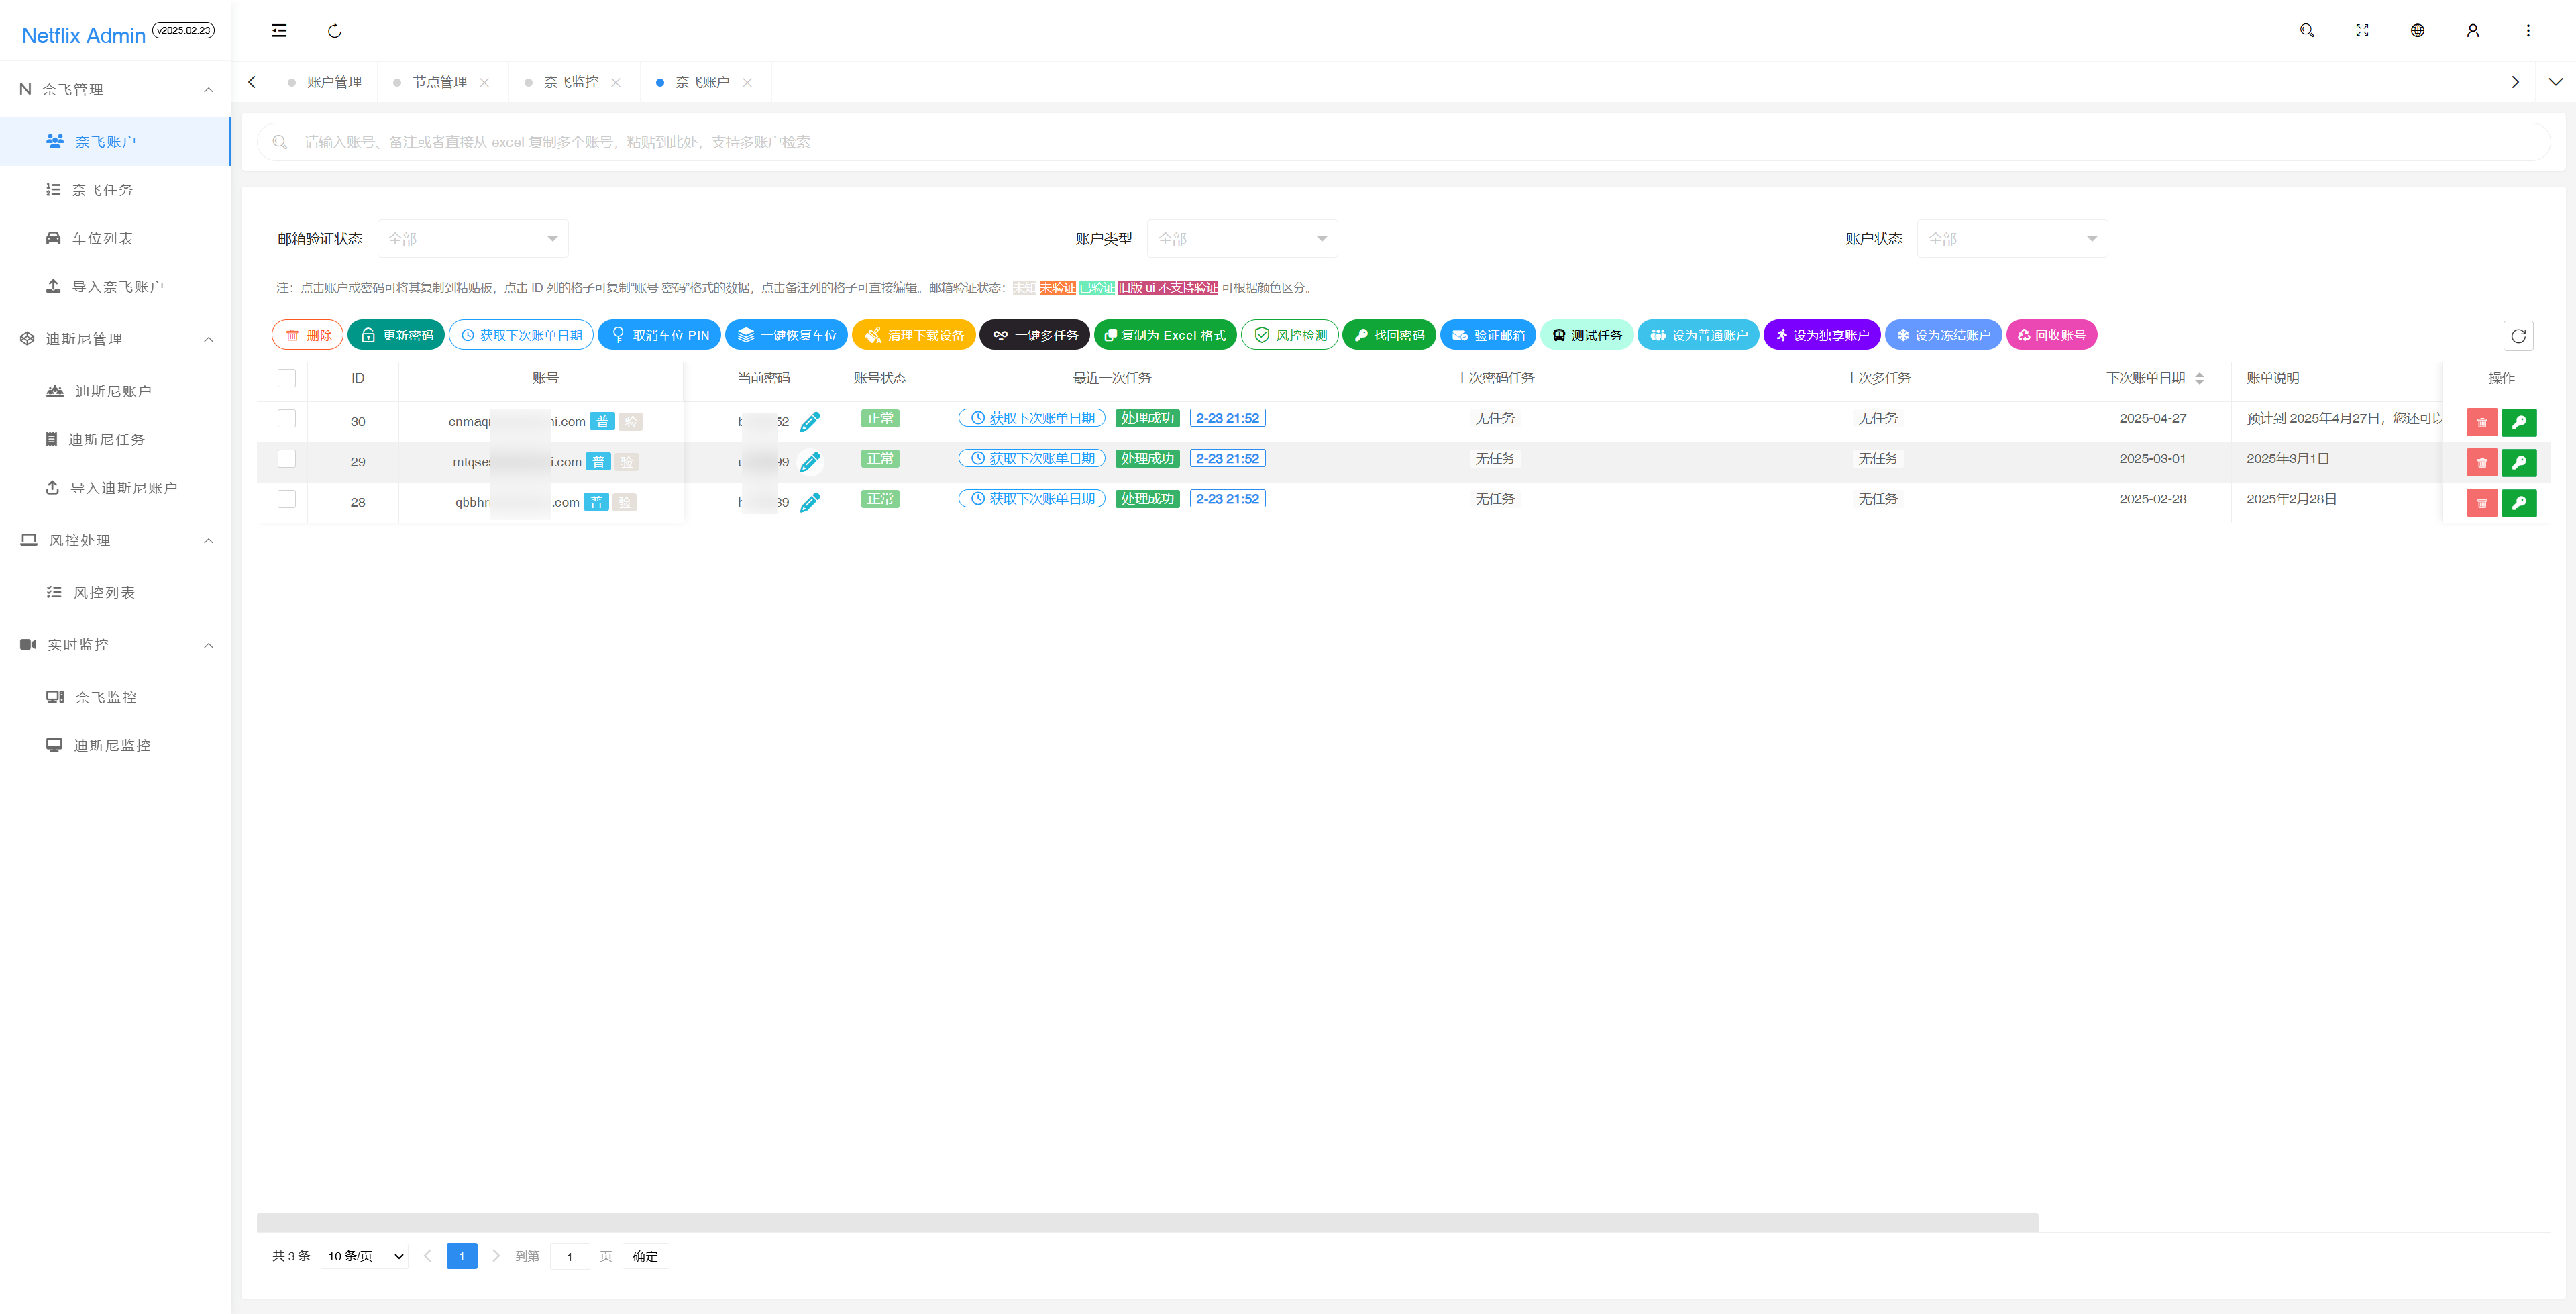This screenshot has height=1314, width=2576.
Task: Click the 更新密码 button
Action: [x=396, y=336]
